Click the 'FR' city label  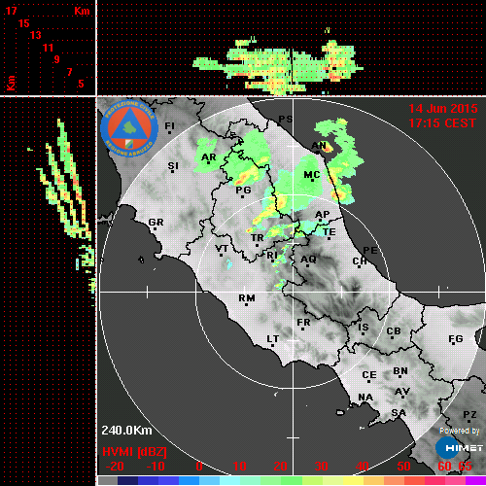(303, 323)
